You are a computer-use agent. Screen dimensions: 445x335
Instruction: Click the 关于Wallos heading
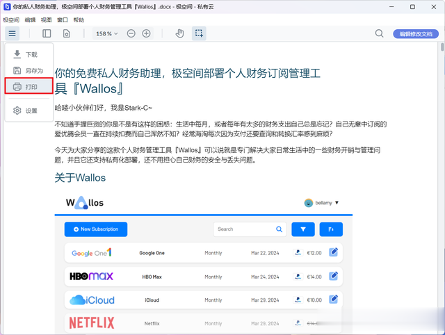click(80, 178)
